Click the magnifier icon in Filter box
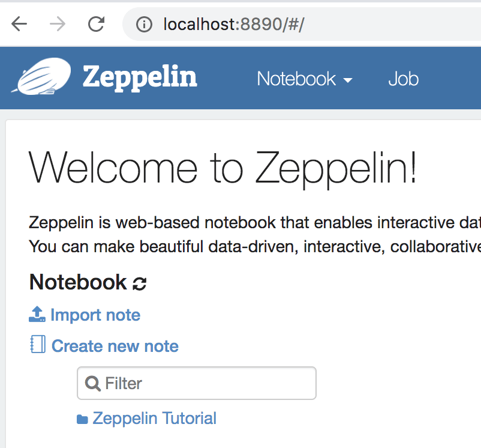Screen dimensions: 481x448 [92, 383]
